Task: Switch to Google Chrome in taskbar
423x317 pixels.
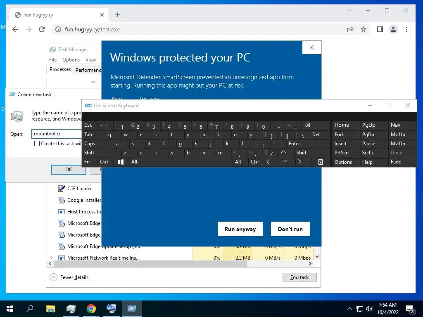Action: coord(91,308)
